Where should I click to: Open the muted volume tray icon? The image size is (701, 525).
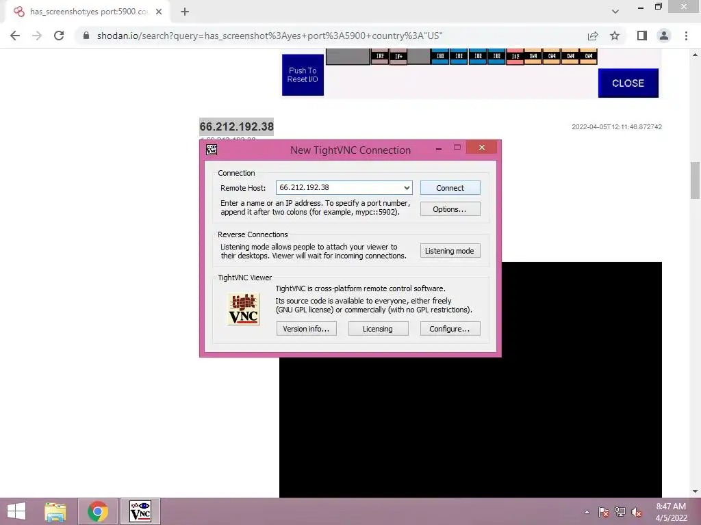637,512
